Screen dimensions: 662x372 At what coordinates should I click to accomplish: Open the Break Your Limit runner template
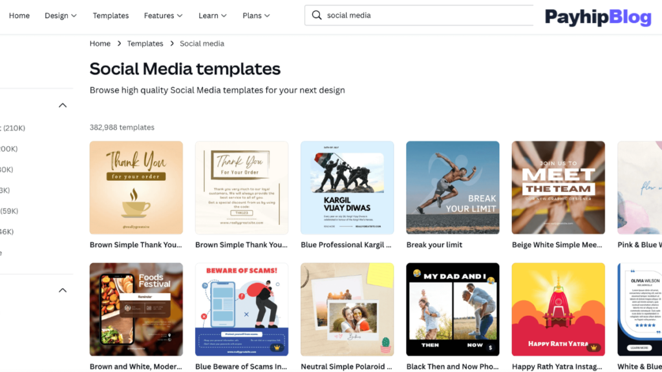coord(453,188)
